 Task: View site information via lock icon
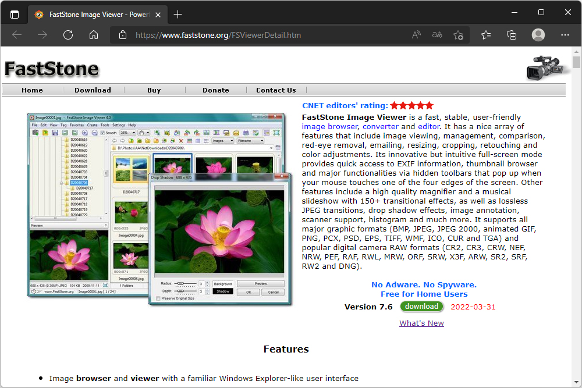123,35
